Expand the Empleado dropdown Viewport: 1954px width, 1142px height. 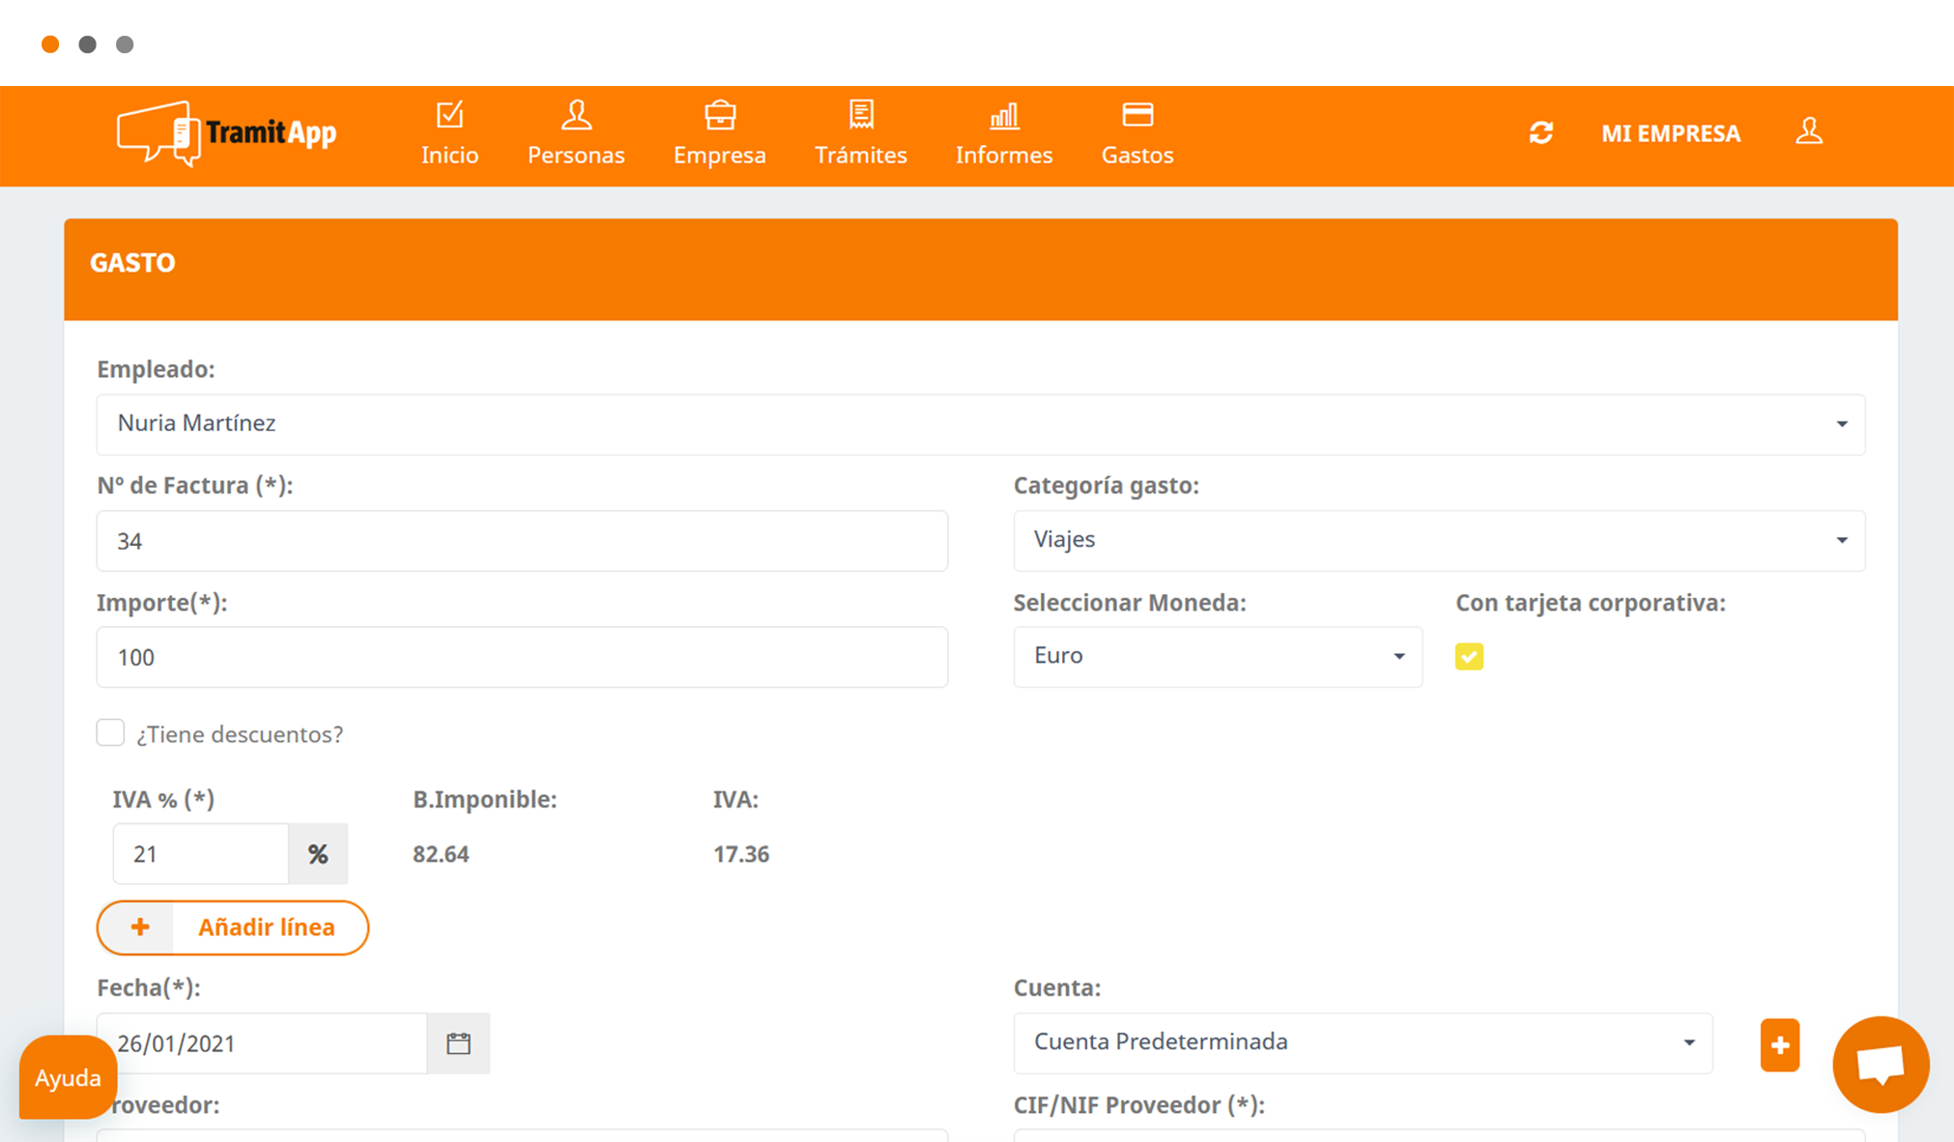click(x=981, y=424)
